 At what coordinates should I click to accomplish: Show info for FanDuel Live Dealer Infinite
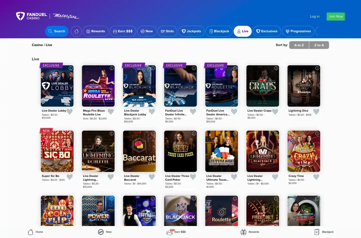pyautogui.click(x=194, y=68)
